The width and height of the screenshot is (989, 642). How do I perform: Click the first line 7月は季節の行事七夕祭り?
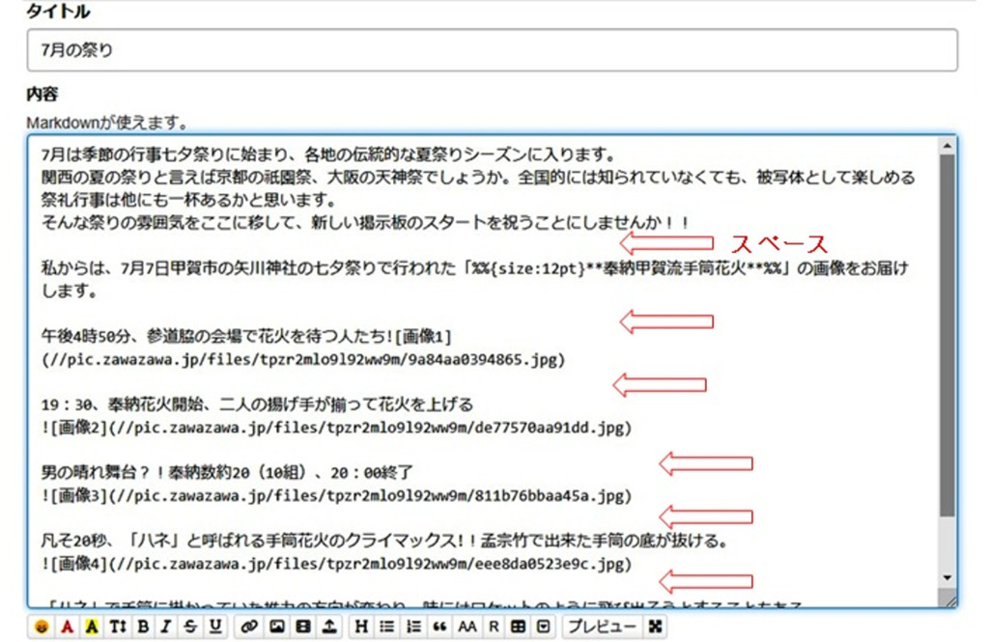(x=328, y=154)
